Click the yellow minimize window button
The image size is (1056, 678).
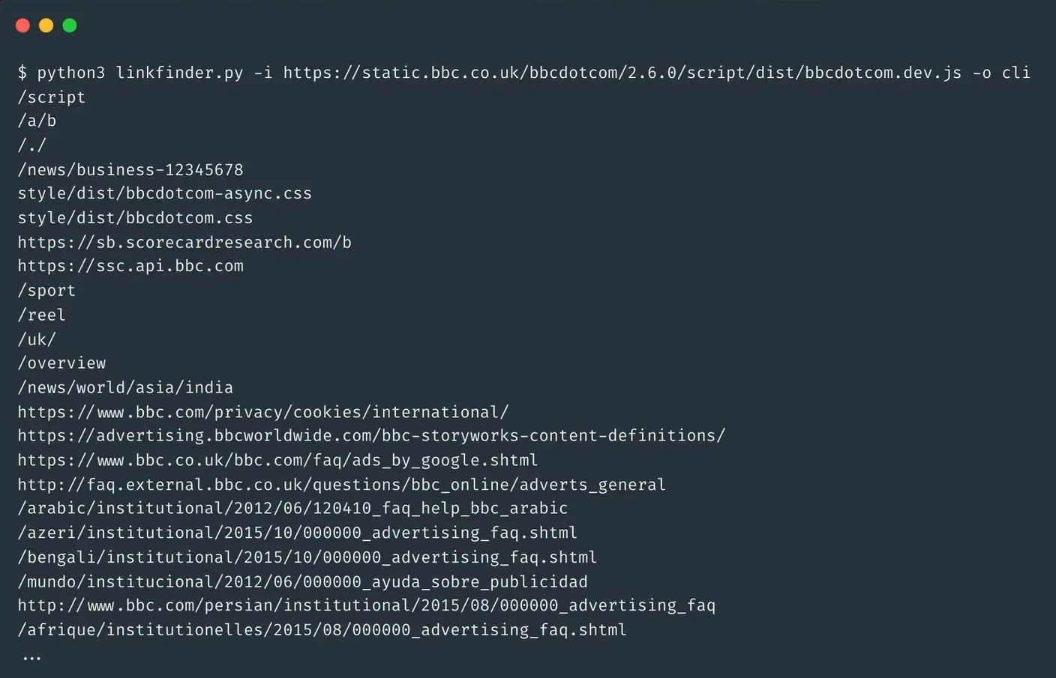tap(46, 25)
